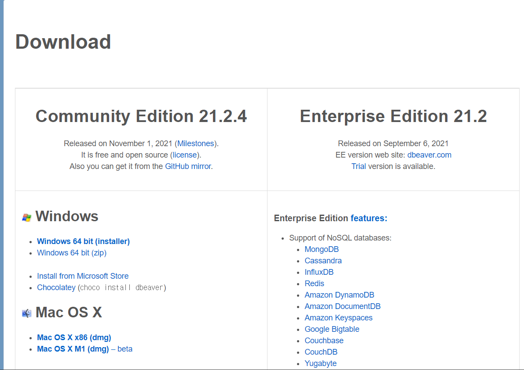Open Install from Microsoft Store link

tap(83, 276)
